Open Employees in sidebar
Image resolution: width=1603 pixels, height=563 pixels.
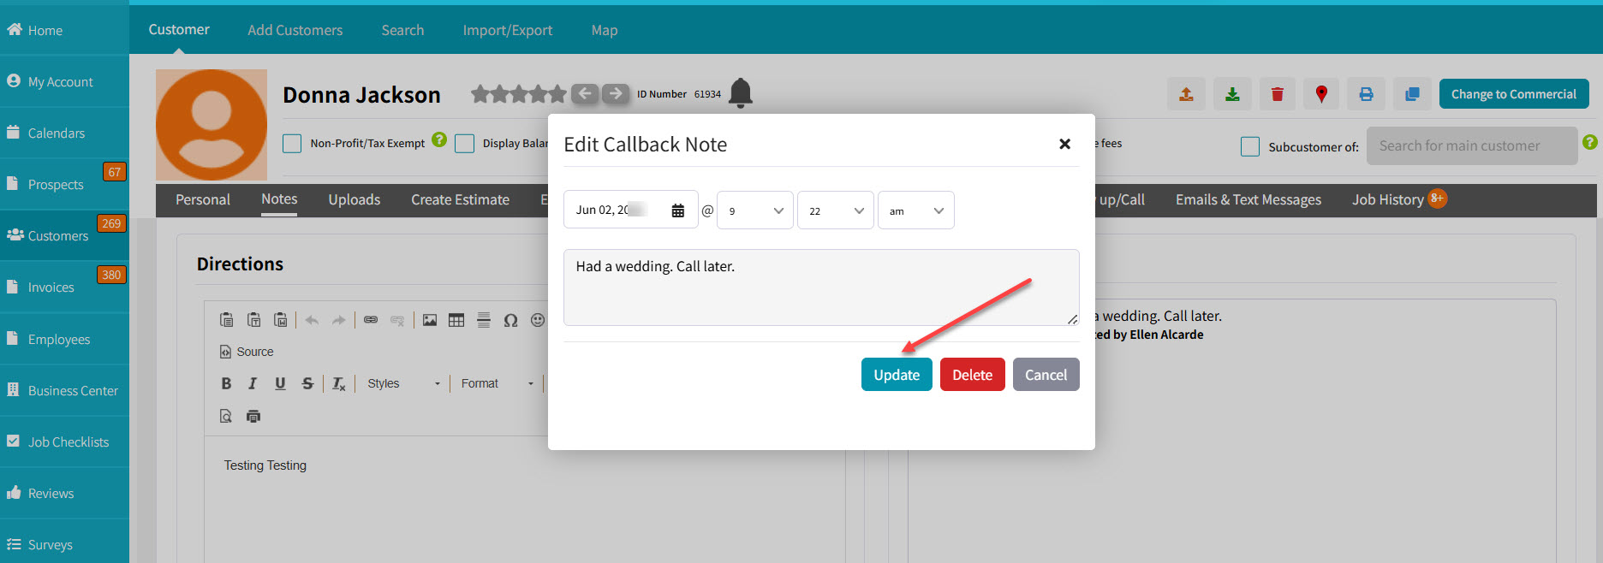[x=58, y=340]
